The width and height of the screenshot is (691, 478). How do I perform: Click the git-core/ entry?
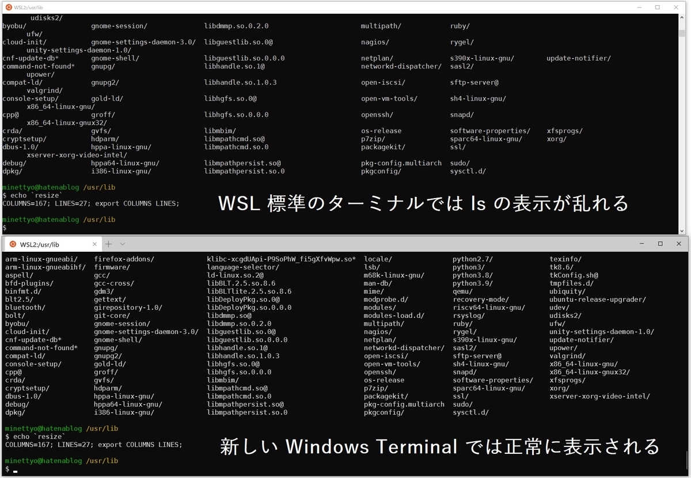112,316
